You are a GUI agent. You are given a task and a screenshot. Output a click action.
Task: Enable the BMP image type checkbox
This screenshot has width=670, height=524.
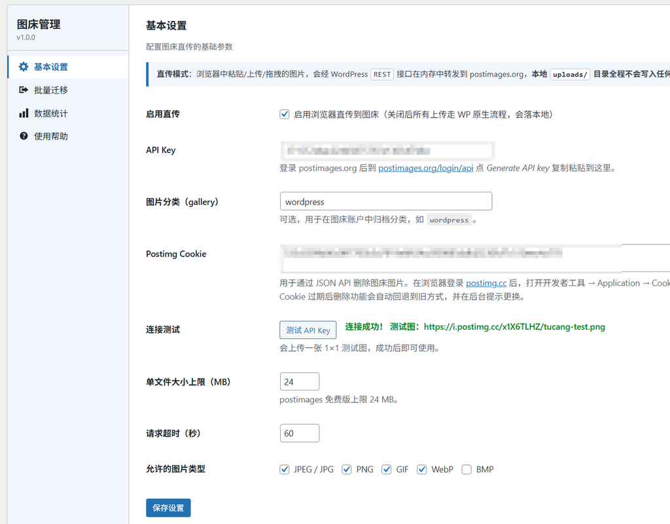[x=467, y=469]
